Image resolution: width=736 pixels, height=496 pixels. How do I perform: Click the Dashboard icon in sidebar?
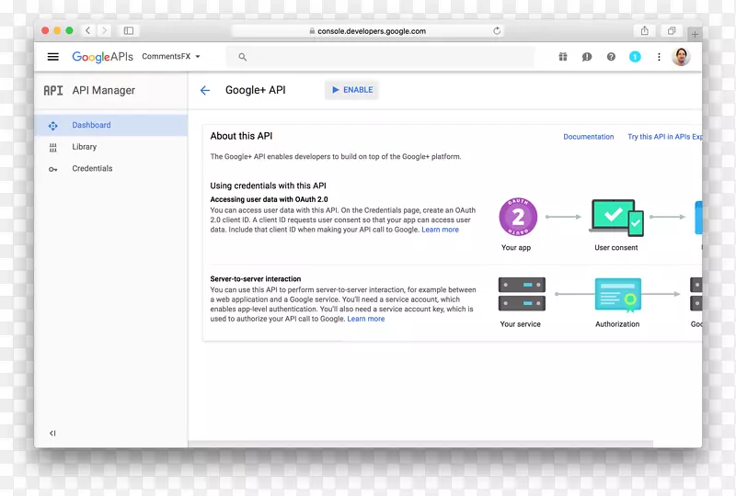(x=53, y=126)
